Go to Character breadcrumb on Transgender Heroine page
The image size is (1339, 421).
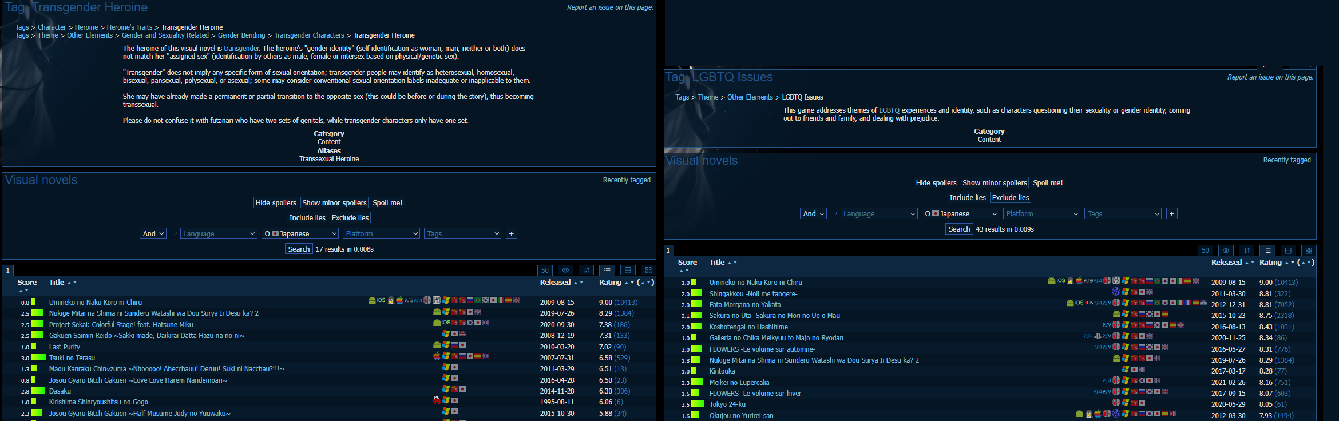[51, 27]
